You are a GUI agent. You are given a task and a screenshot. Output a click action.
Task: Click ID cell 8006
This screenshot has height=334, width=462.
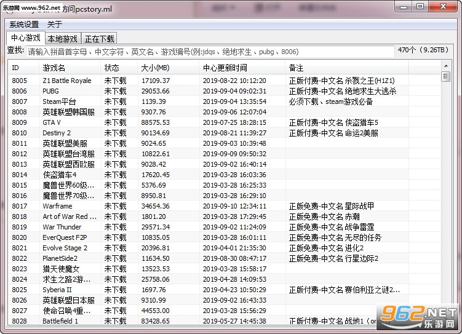click(19, 91)
